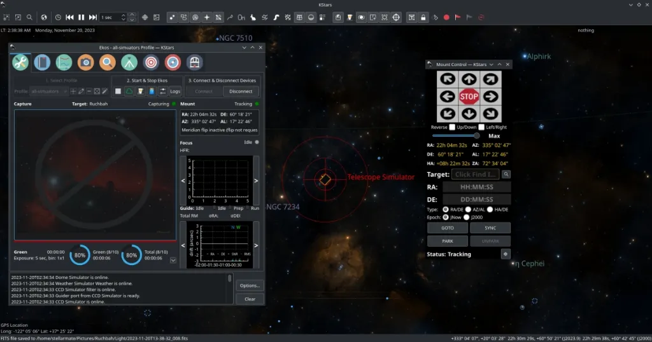Viewport: 652px width, 342px height.
Task: Slew west with the left arrow in Mount Control
Action: coord(448,97)
